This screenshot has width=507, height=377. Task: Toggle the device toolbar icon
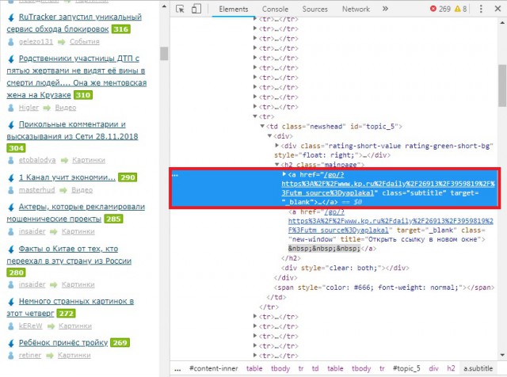click(198, 9)
